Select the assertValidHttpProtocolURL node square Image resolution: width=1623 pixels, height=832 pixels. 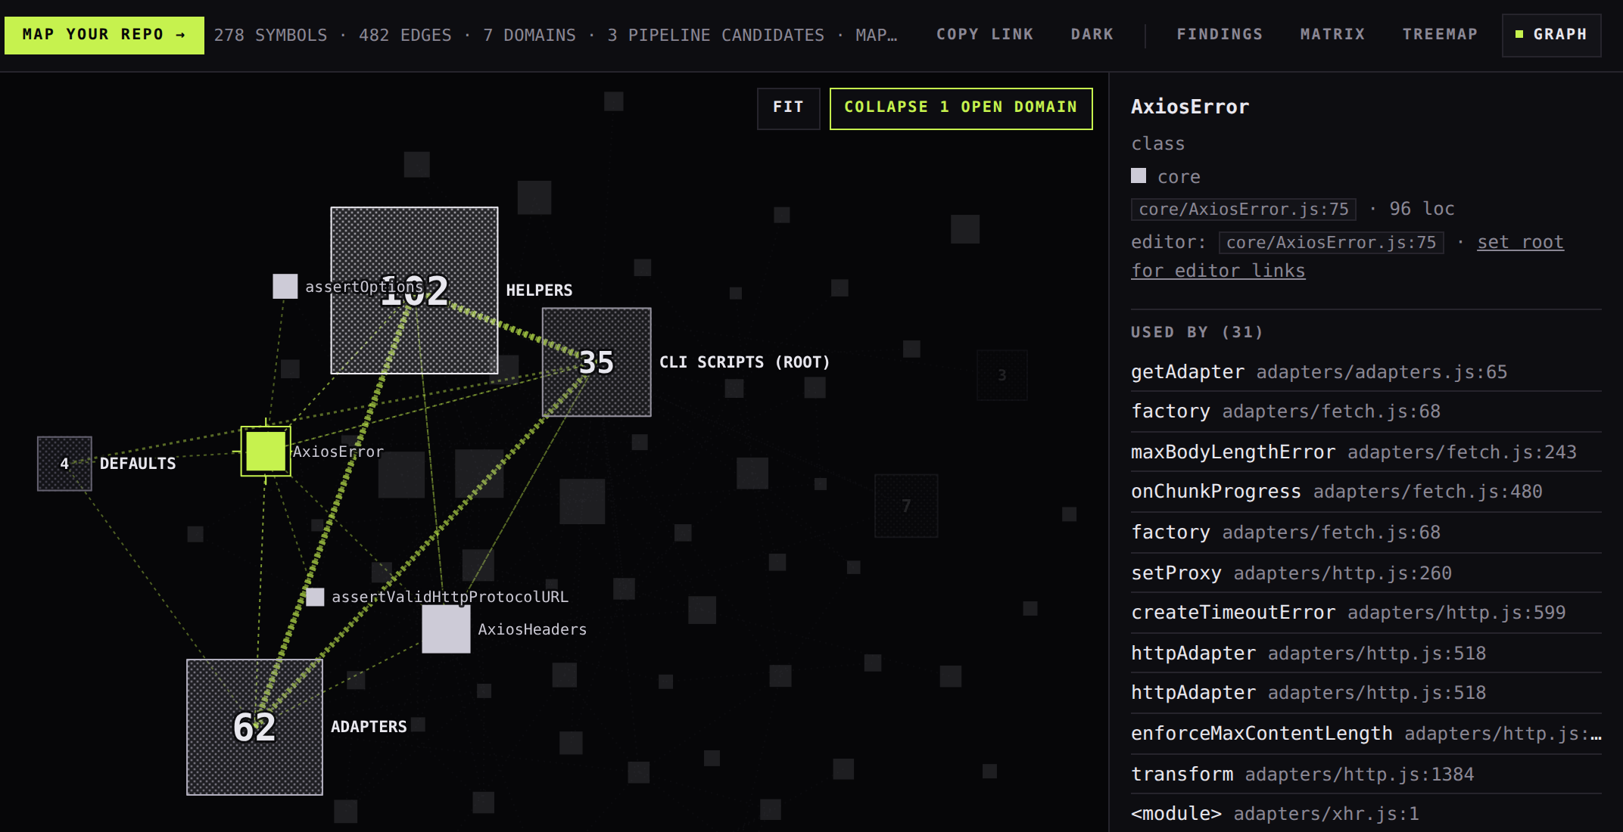[x=316, y=597]
